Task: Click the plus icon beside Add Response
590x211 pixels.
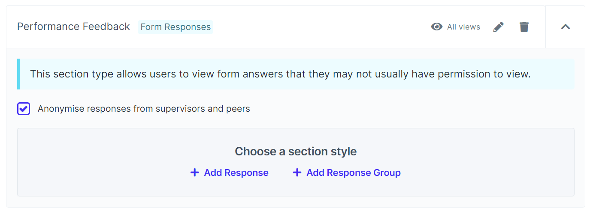Action: tap(194, 172)
